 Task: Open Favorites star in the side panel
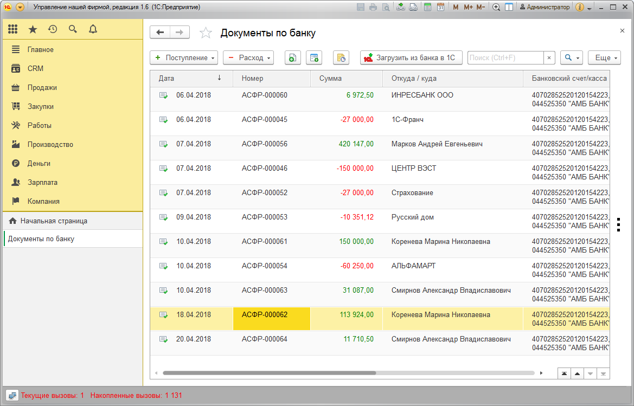(x=33, y=29)
